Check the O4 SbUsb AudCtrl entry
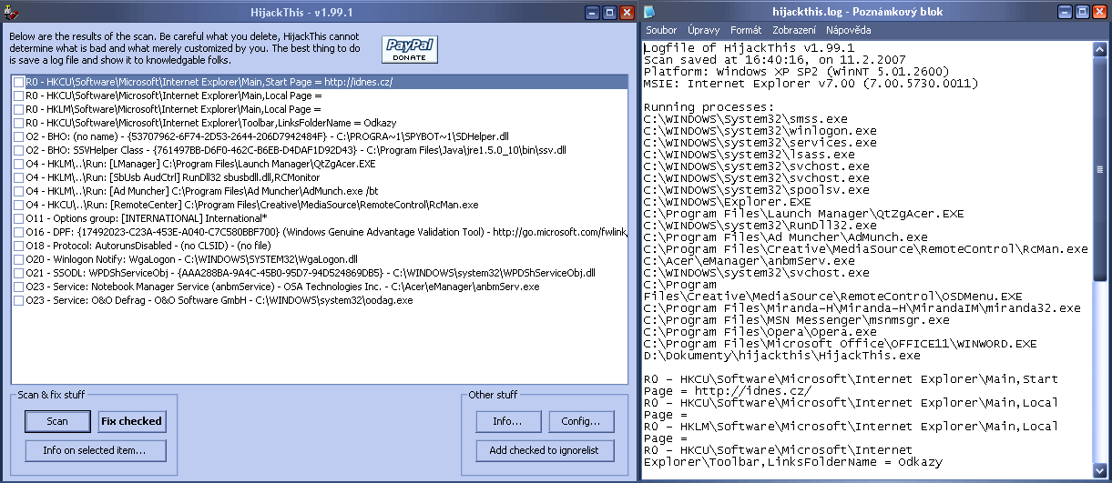This screenshot has height=483, width=1112. pos(19,177)
